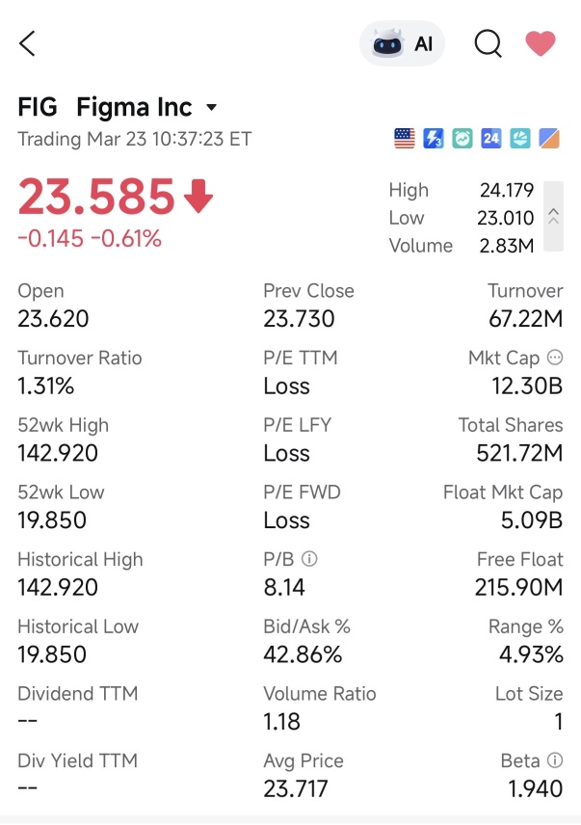
Task: Open the Mkt Cap more options icon
Action: [555, 358]
